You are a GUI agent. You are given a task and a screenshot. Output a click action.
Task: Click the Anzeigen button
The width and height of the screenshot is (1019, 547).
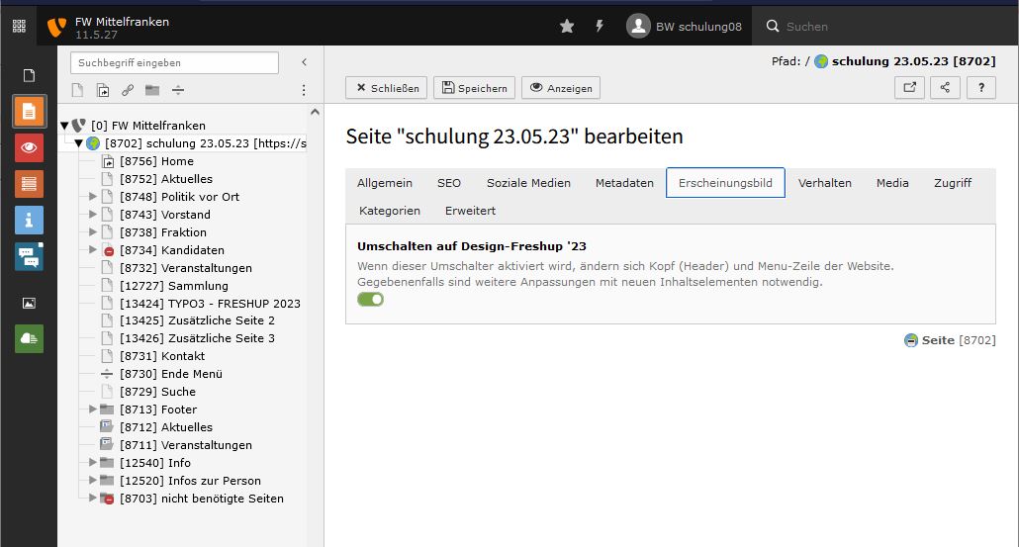[x=561, y=88]
